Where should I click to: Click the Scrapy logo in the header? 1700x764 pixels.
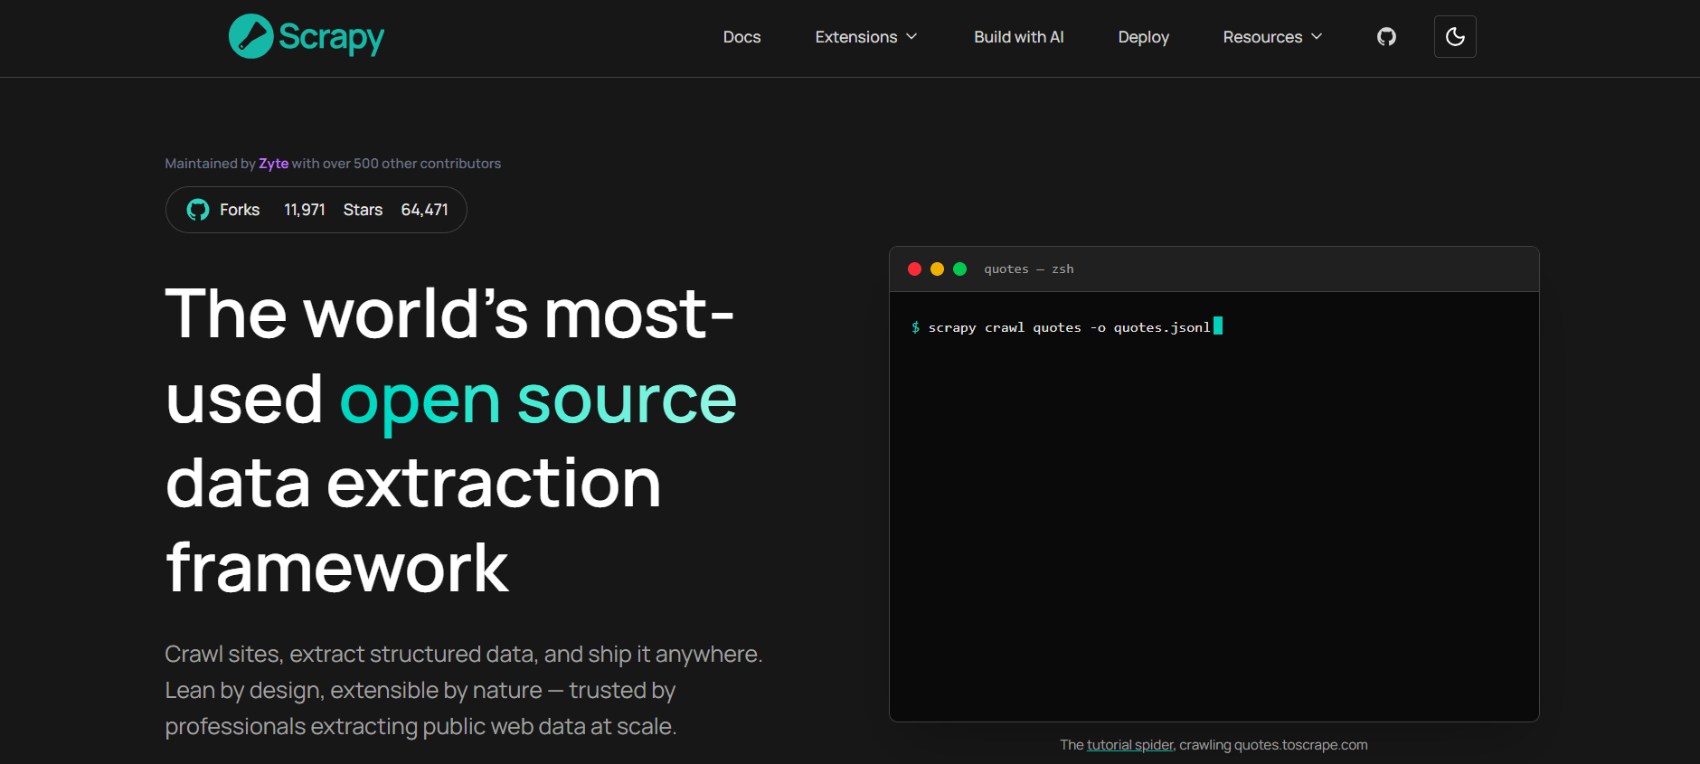point(307,36)
